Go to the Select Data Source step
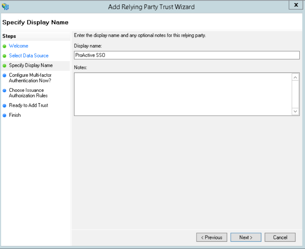 29,56
